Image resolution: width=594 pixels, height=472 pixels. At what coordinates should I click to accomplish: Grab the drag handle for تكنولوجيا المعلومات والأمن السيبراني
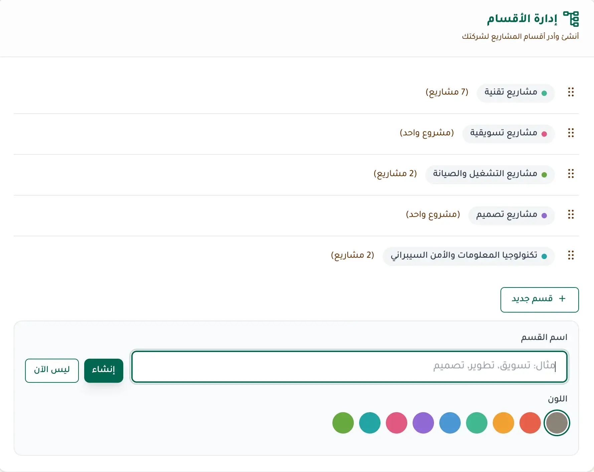pyautogui.click(x=571, y=255)
